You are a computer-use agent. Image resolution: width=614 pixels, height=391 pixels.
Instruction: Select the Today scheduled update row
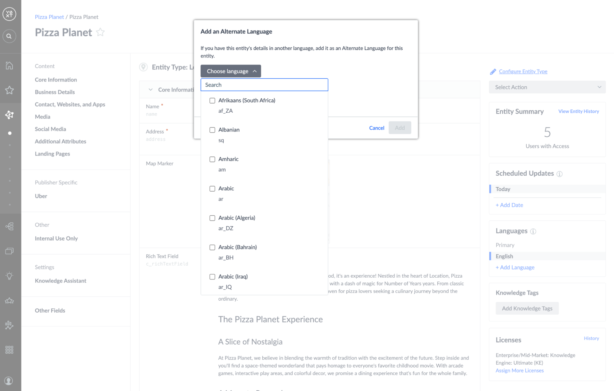547,189
